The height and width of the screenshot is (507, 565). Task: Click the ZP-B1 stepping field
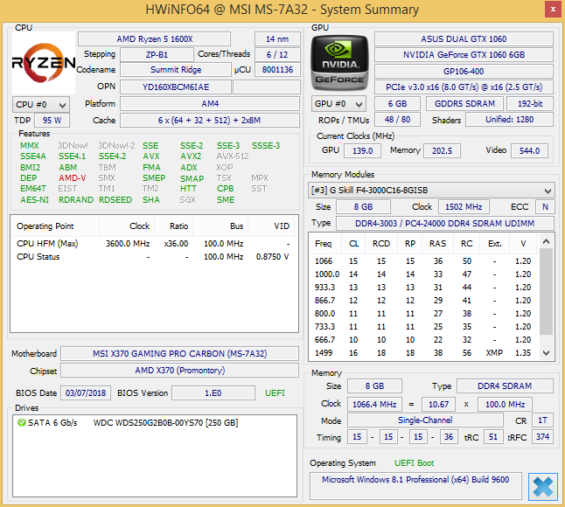click(157, 55)
